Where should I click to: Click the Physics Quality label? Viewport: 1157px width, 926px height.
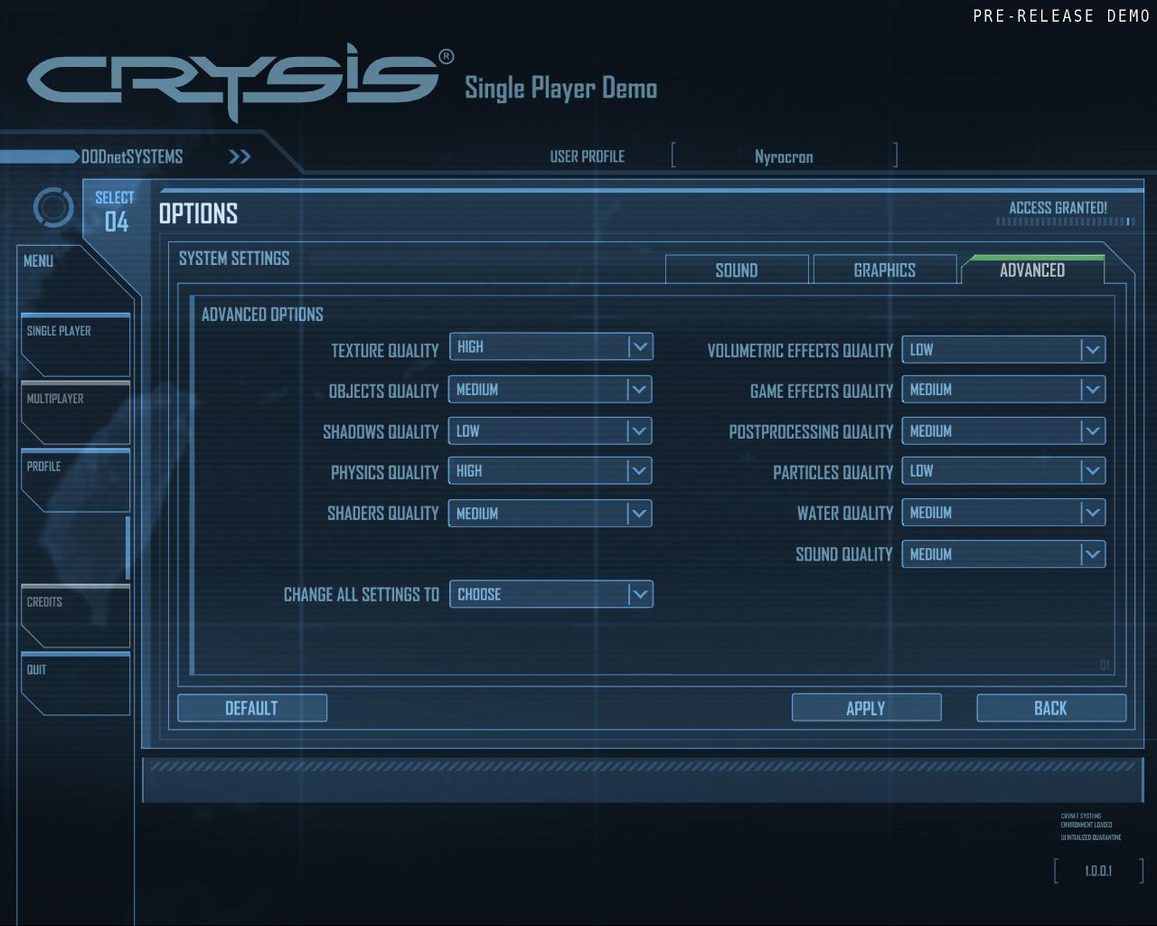(385, 473)
